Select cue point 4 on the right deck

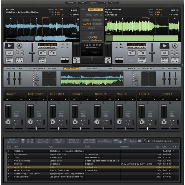177,54
